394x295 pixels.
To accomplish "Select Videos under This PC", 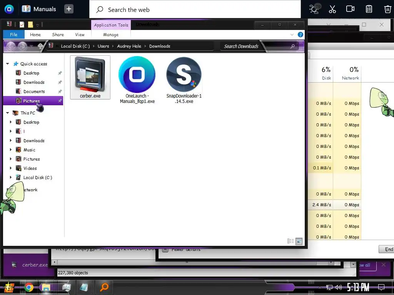I will coord(30,168).
